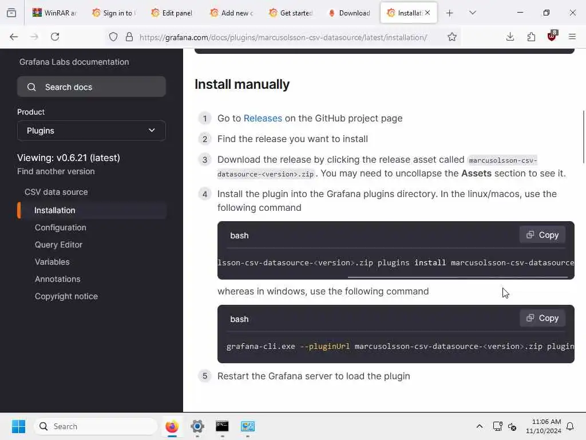View site security padlock info
Viewport: 586px width, 440px height.
pyautogui.click(x=129, y=37)
